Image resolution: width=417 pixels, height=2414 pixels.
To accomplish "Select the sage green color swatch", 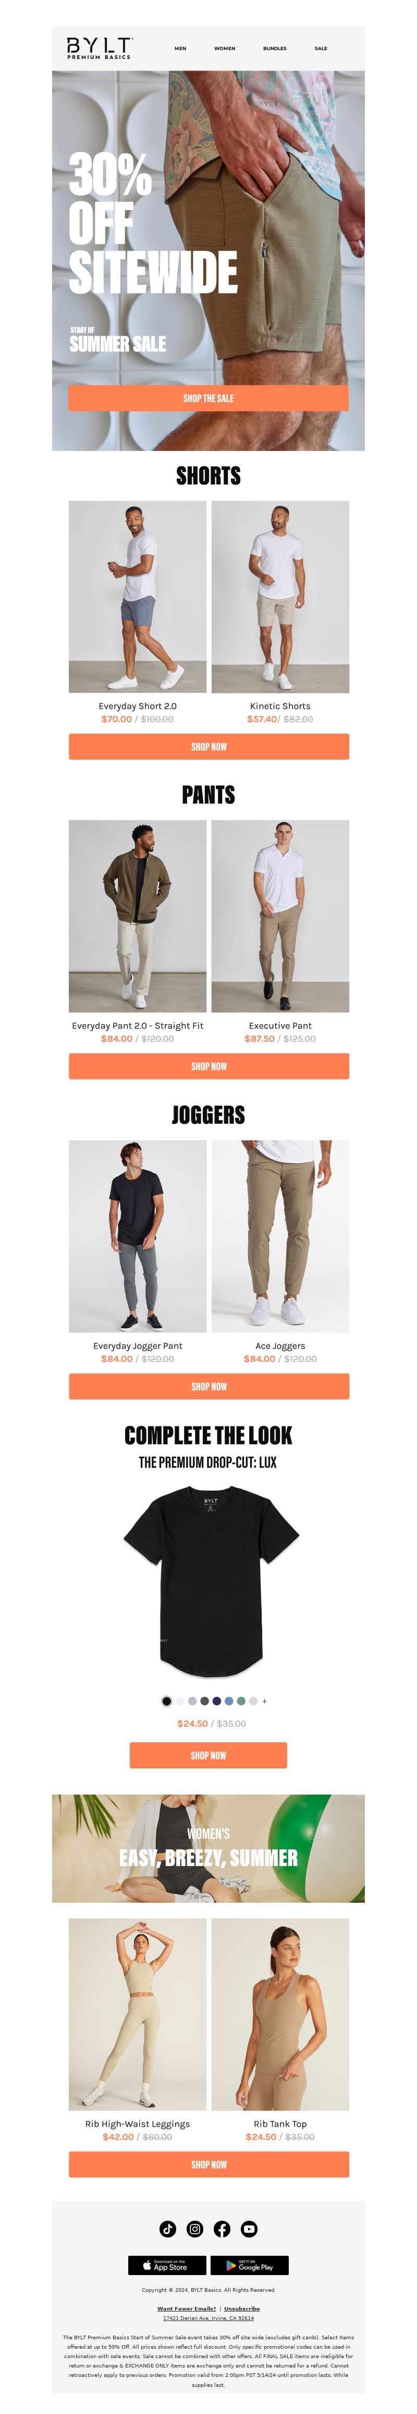I will (241, 1701).
